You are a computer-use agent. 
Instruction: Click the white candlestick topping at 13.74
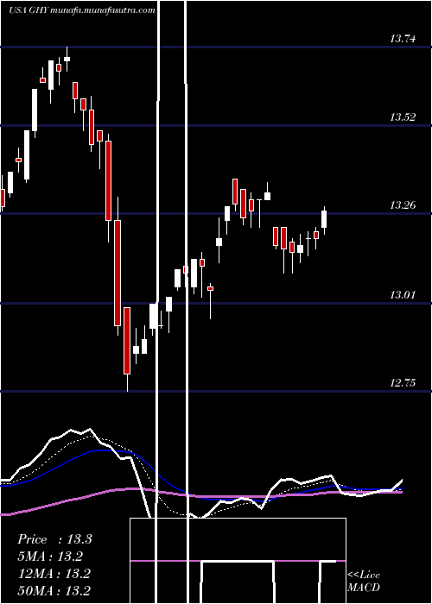click(67, 59)
